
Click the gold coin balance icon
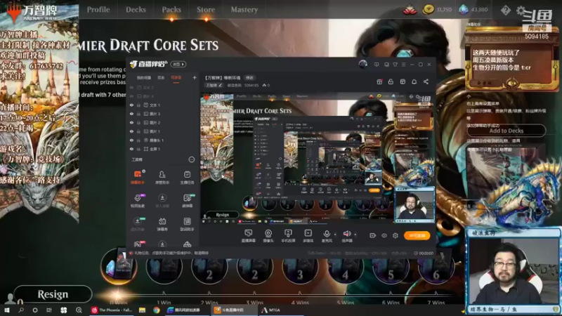pos(428,10)
